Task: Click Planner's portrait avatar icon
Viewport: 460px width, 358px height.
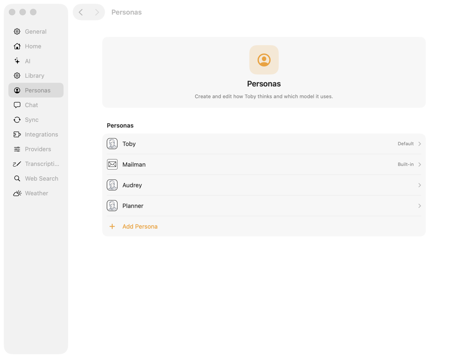Action: pos(112,205)
